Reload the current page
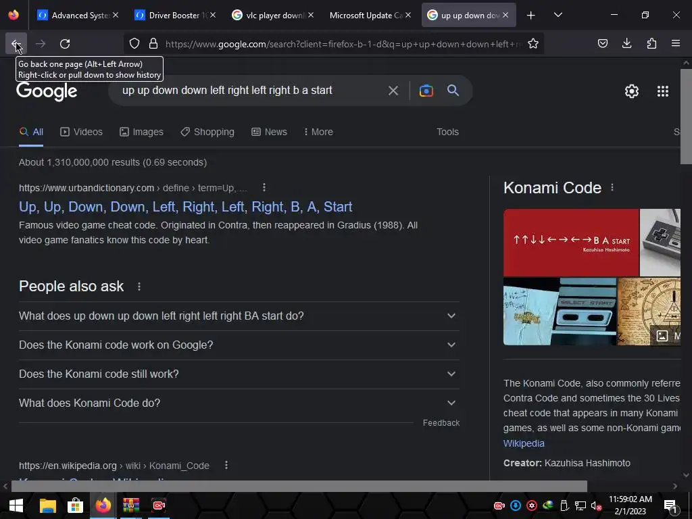 [x=65, y=43]
